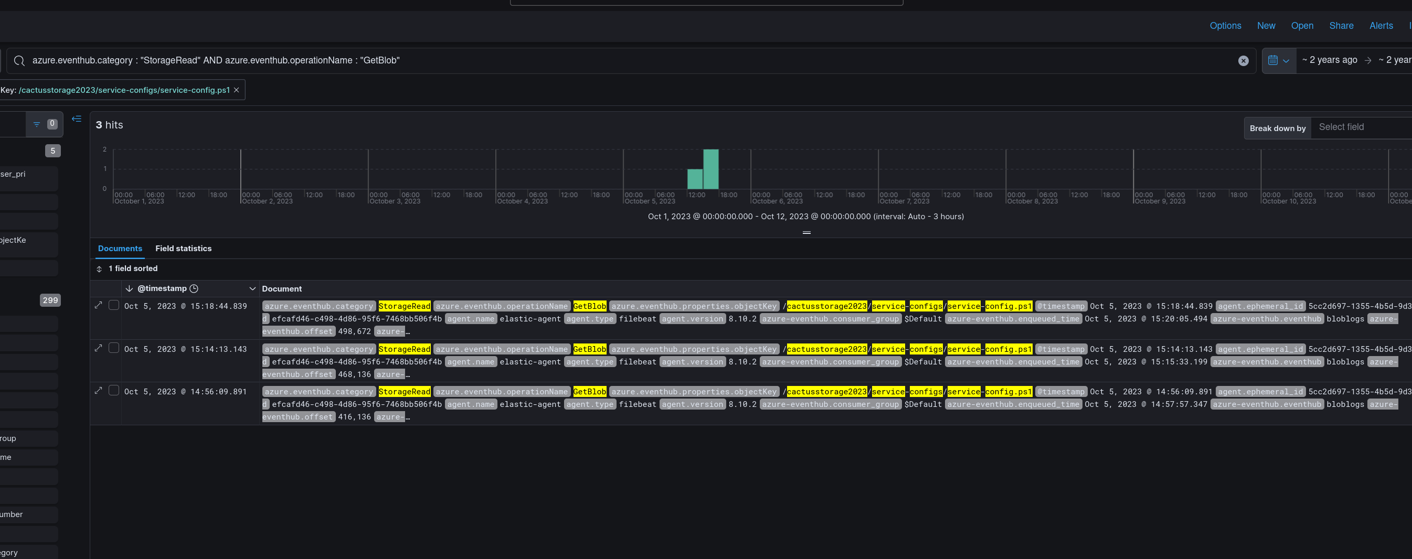Image resolution: width=1412 pixels, height=559 pixels.
Task: Select the checkbox for the 15:14:13.143 row
Action: point(114,348)
